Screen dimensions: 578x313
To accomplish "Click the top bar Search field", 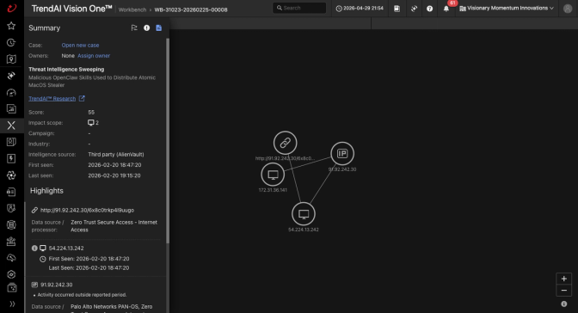I will click(299, 8).
